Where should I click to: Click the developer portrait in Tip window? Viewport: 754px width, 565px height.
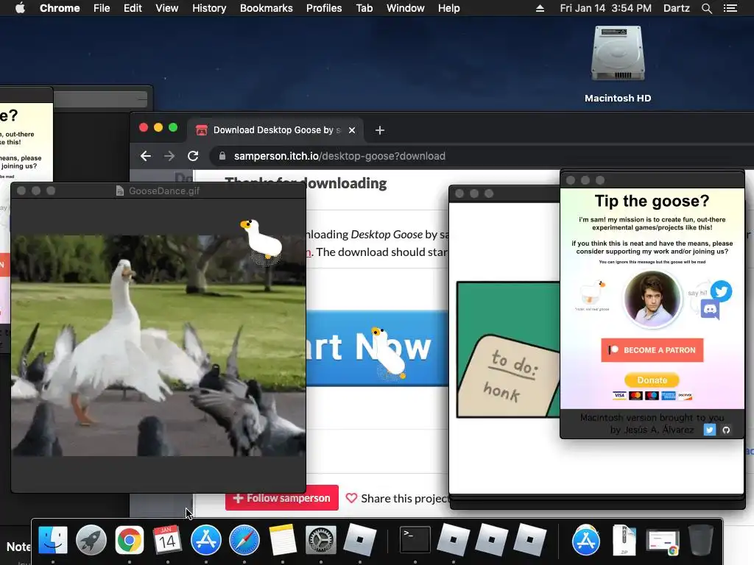(652, 299)
